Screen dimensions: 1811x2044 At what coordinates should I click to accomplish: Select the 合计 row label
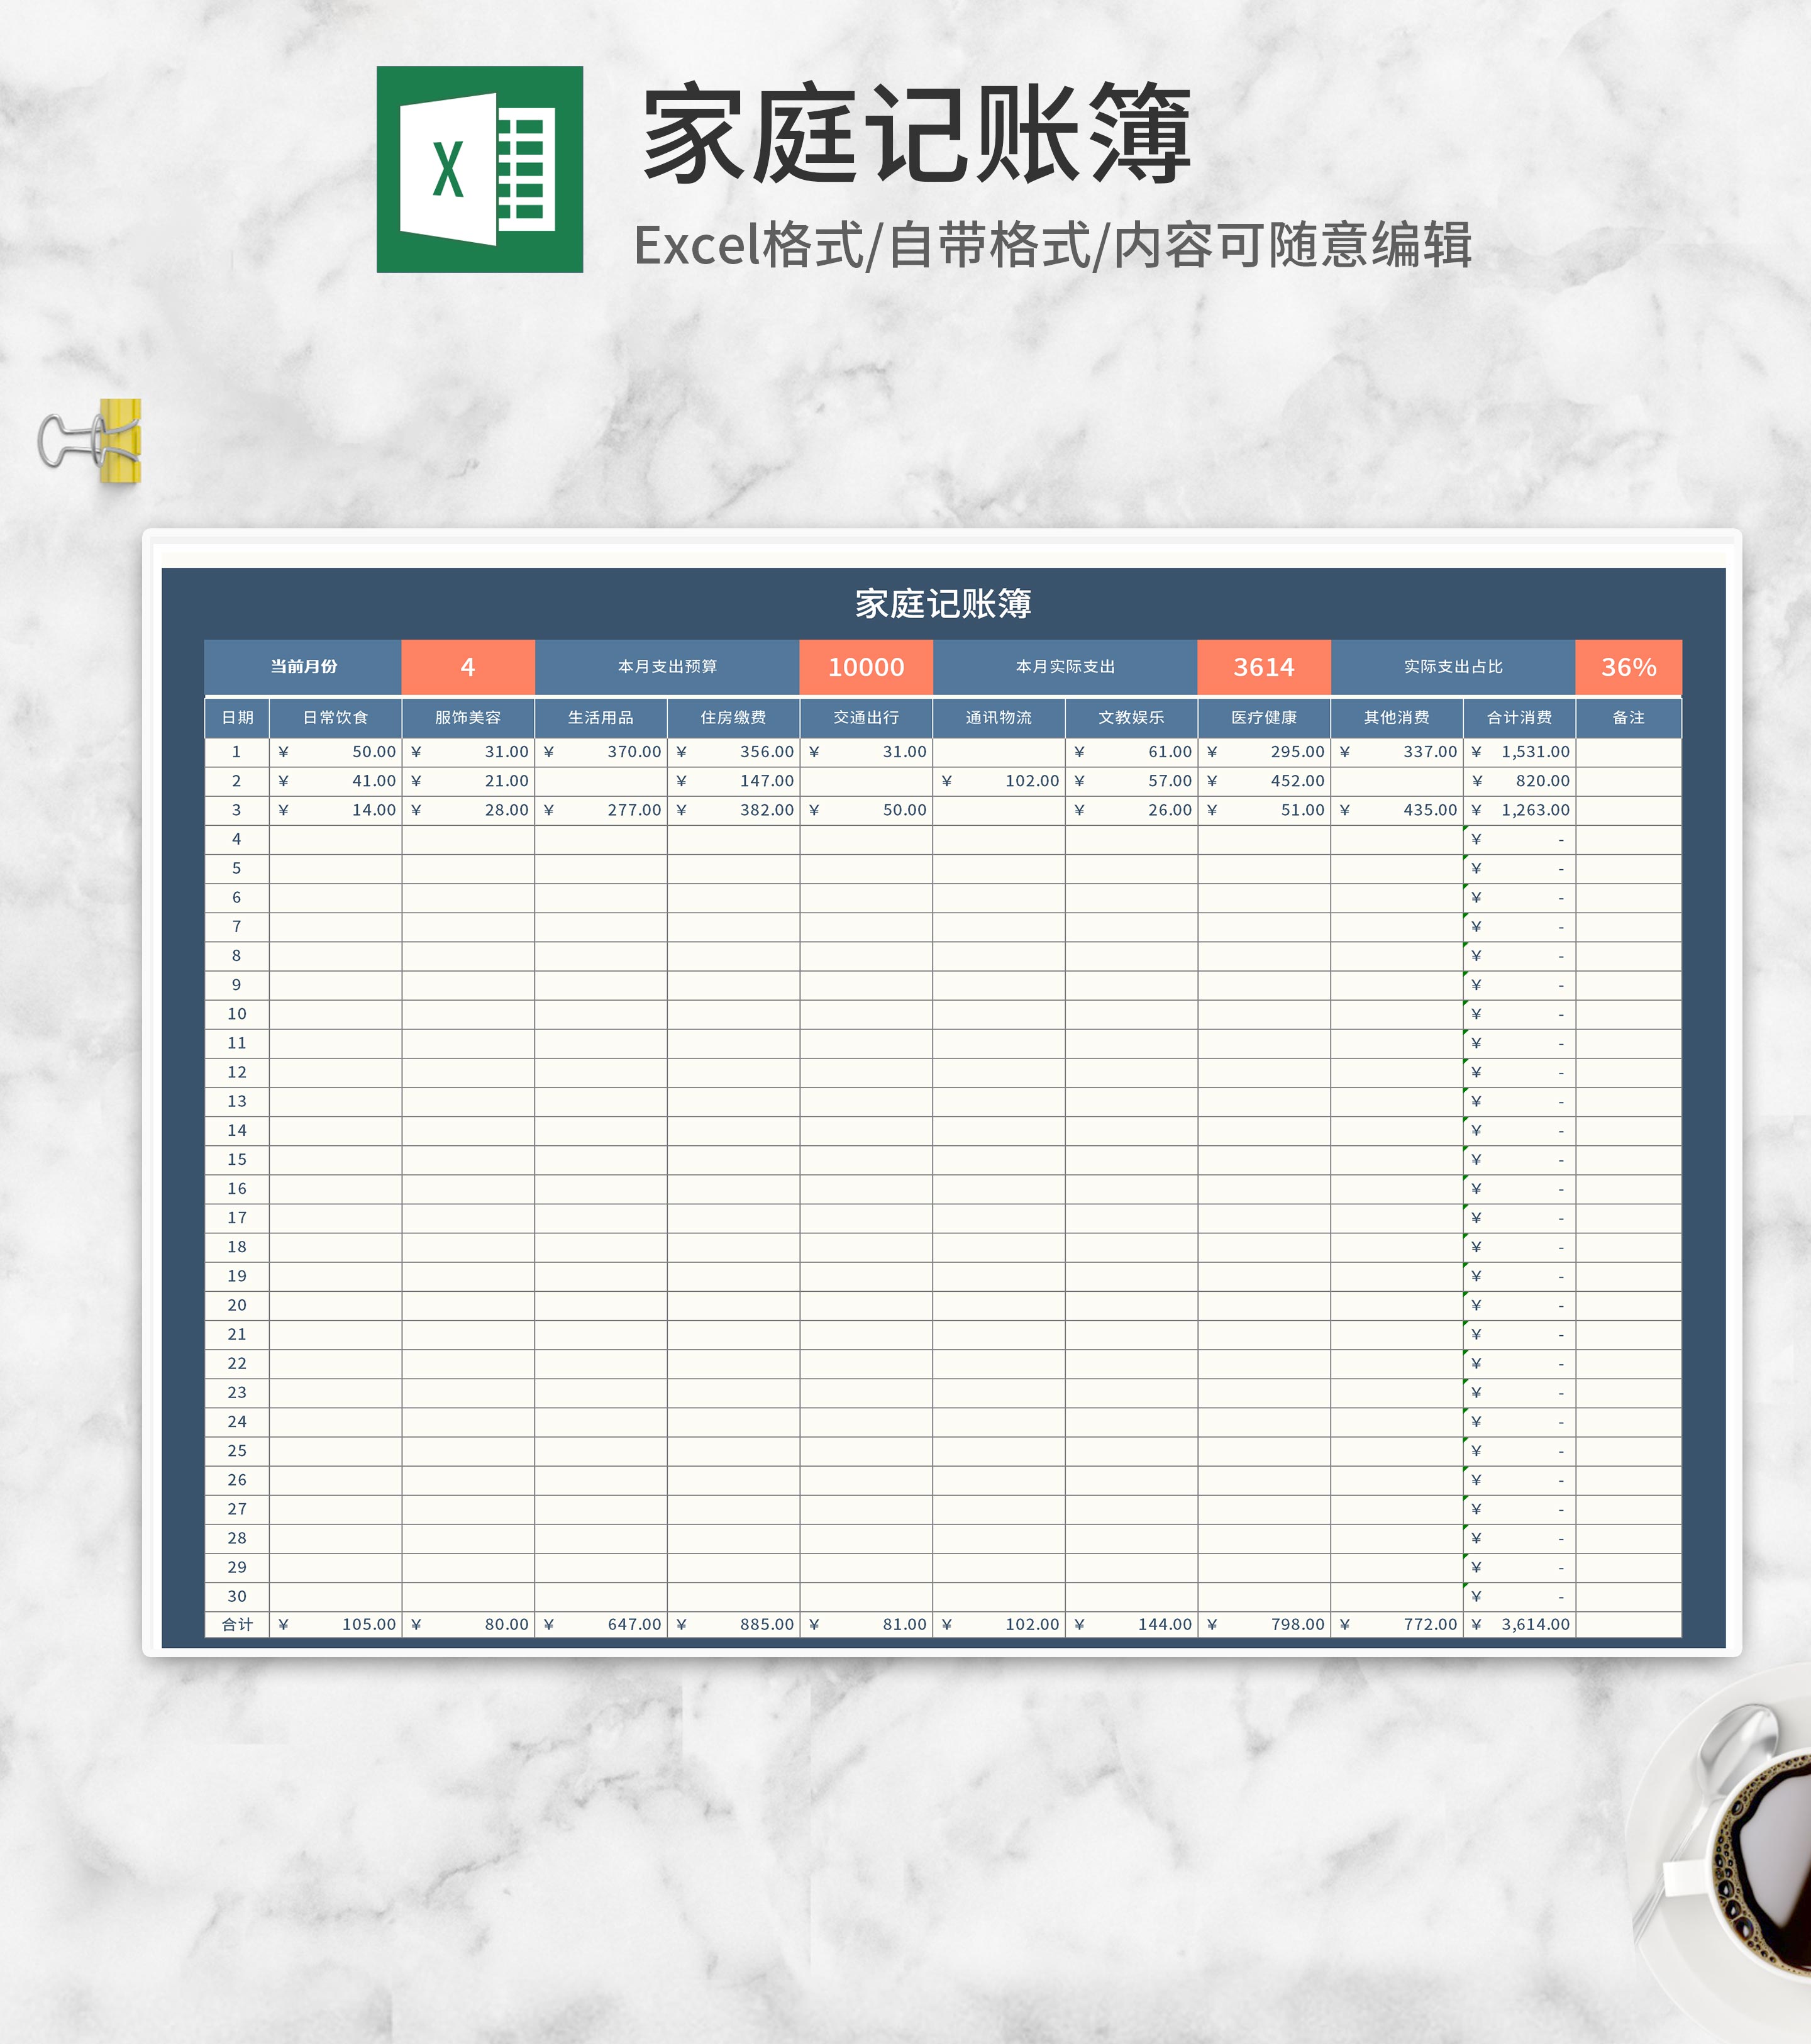click(x=237, y=1624)
